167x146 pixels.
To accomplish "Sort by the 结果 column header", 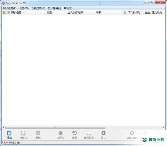I will tap(98, 13).
